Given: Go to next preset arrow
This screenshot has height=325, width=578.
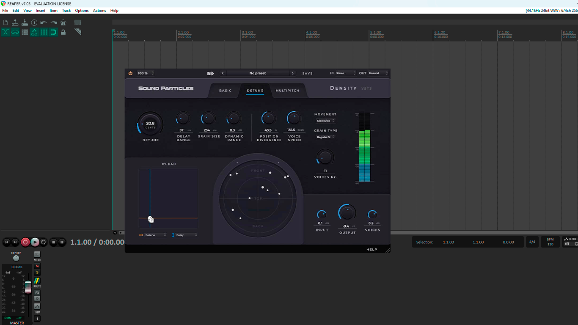Looking at the screenshot, I should 292,73.
